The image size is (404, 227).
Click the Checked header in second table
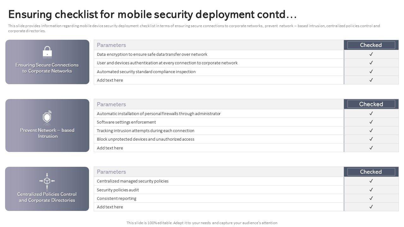click(371, 104)
